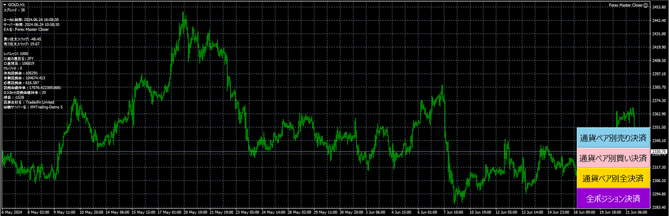Click the equity line showing 105291
The height and width of the screenshot is (216, 669).
pyautogui.click(x=21, y=73)
